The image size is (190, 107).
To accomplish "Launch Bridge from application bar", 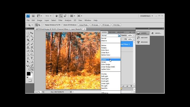I will pos(33,16).
